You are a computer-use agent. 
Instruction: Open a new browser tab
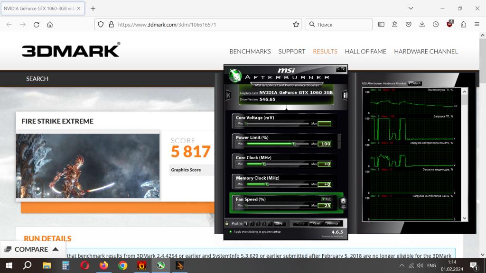[93, 9]
